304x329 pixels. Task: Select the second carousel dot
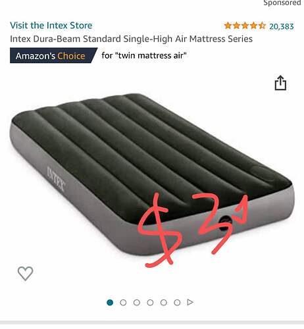click(123, 303)
